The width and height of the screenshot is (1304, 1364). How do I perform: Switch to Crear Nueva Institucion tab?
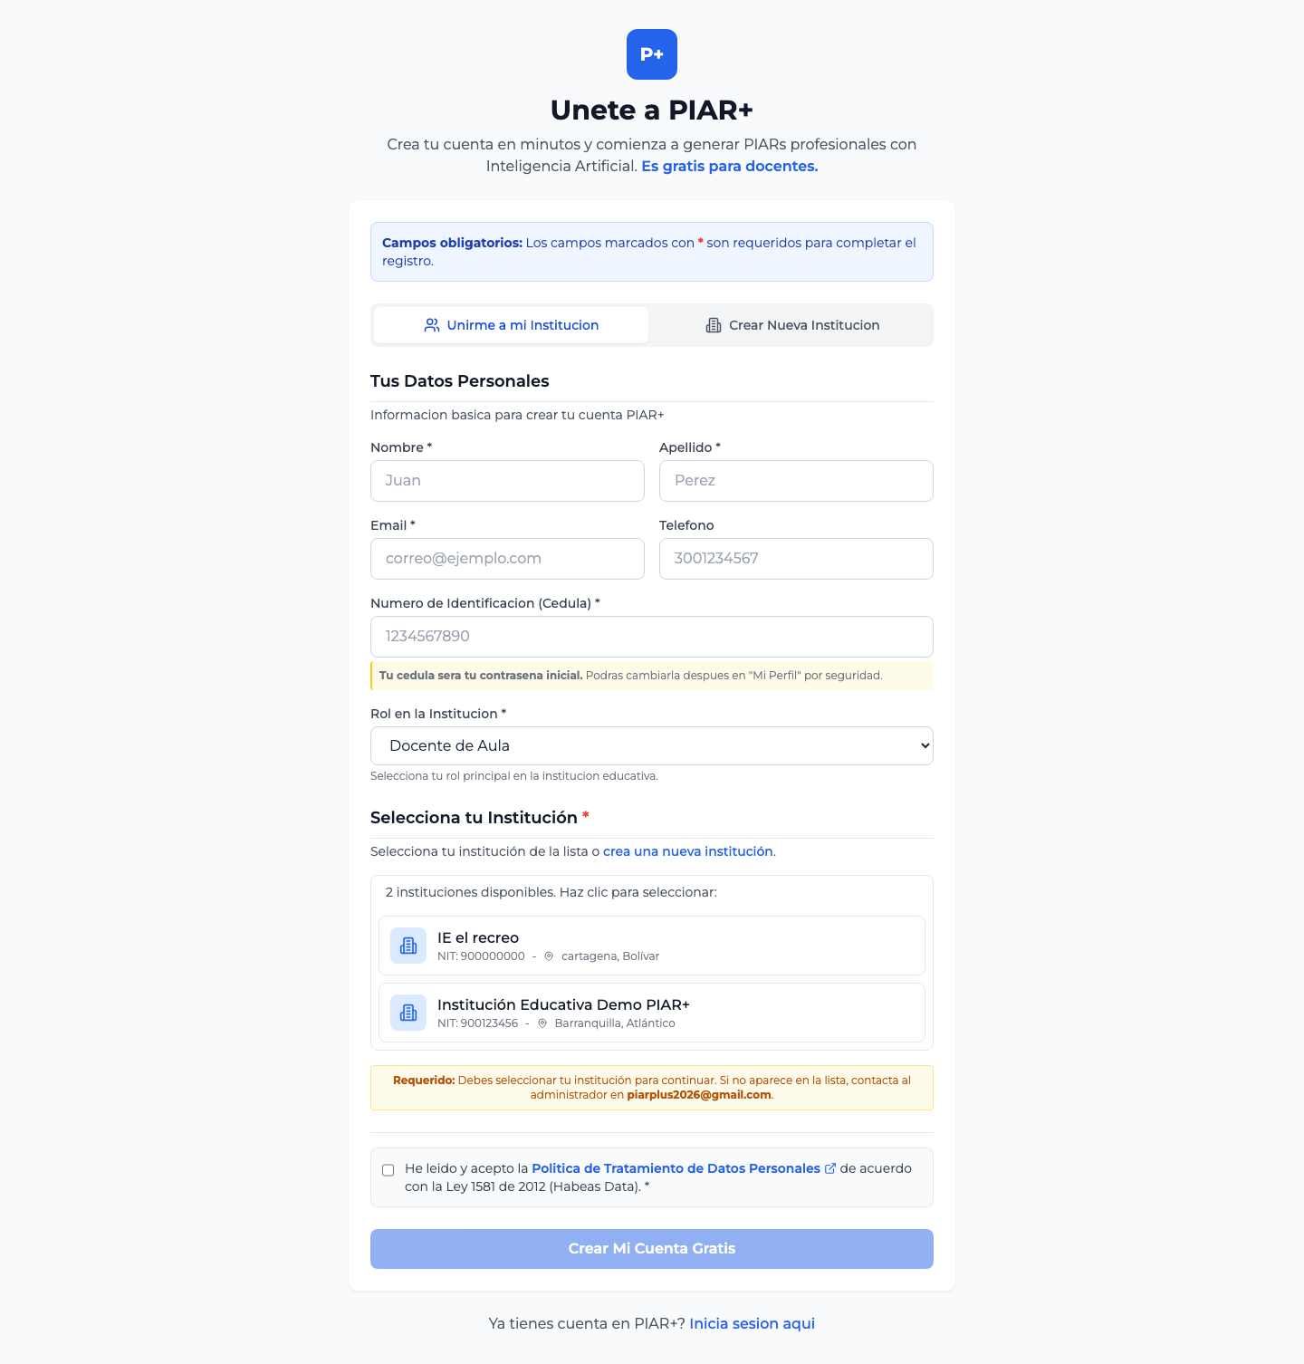[792, 325]
